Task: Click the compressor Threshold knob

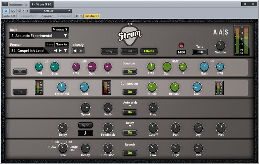Action: tap(62, 87)
